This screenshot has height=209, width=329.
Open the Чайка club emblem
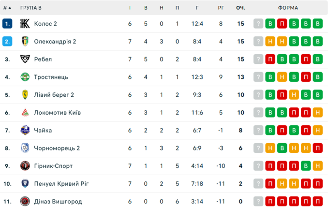[25, 130]
